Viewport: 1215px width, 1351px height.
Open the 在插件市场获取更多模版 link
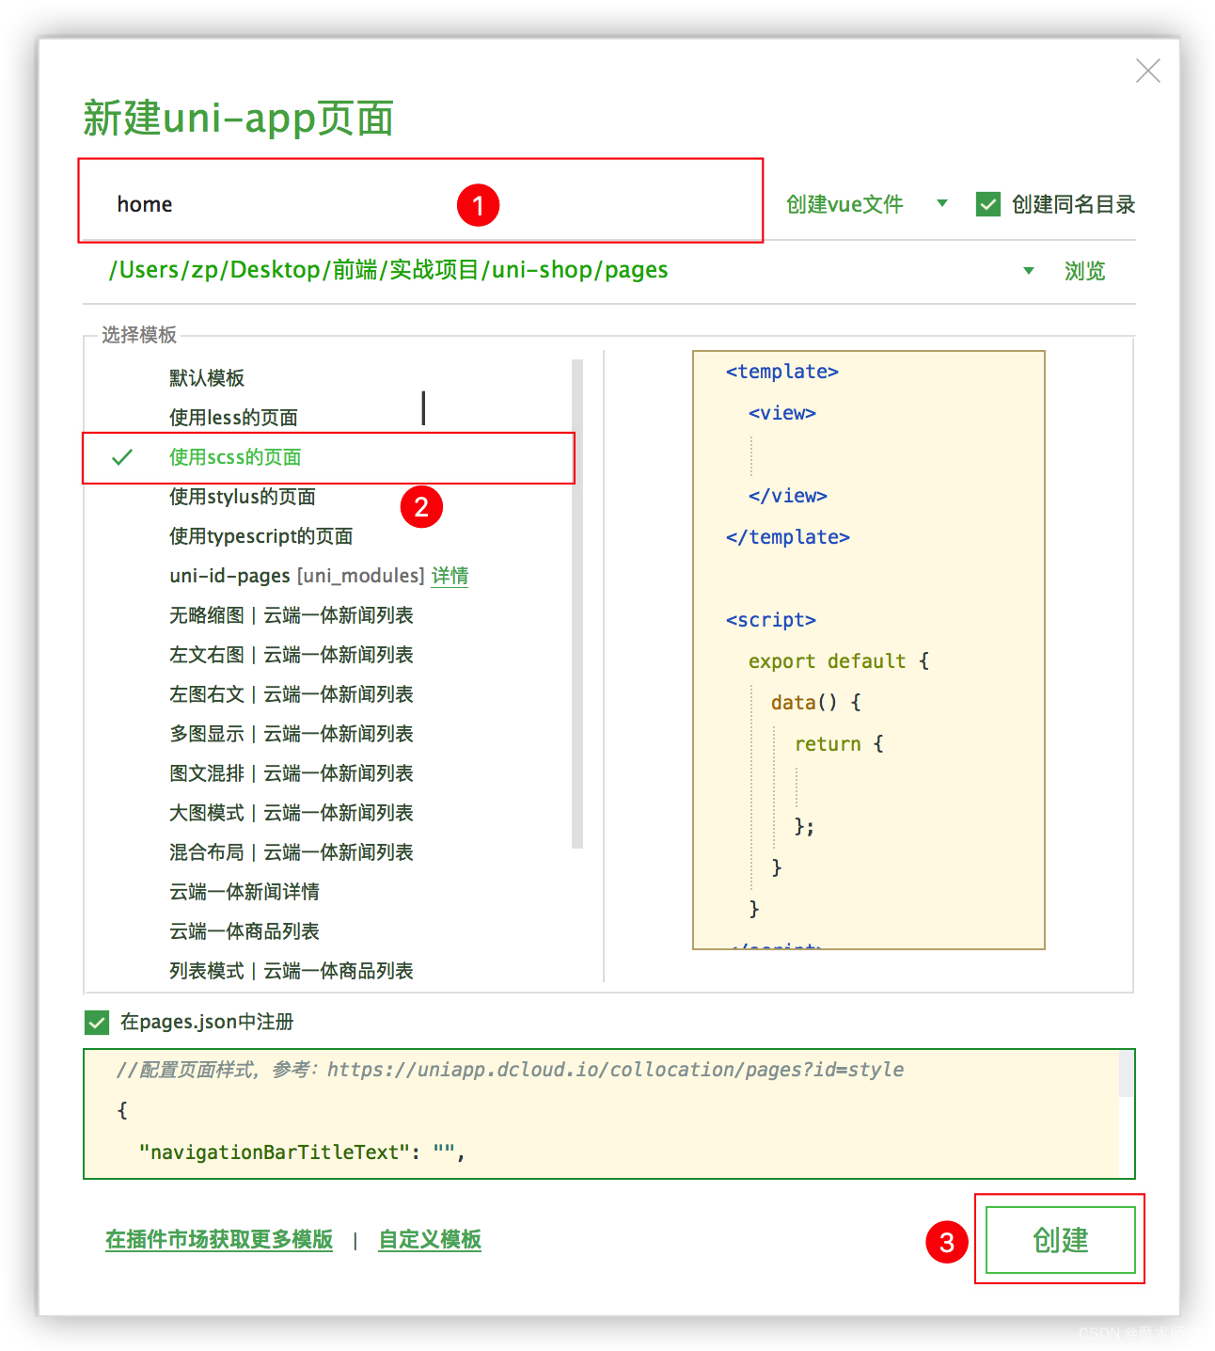pyautogui.click(x=219, y=1240)
